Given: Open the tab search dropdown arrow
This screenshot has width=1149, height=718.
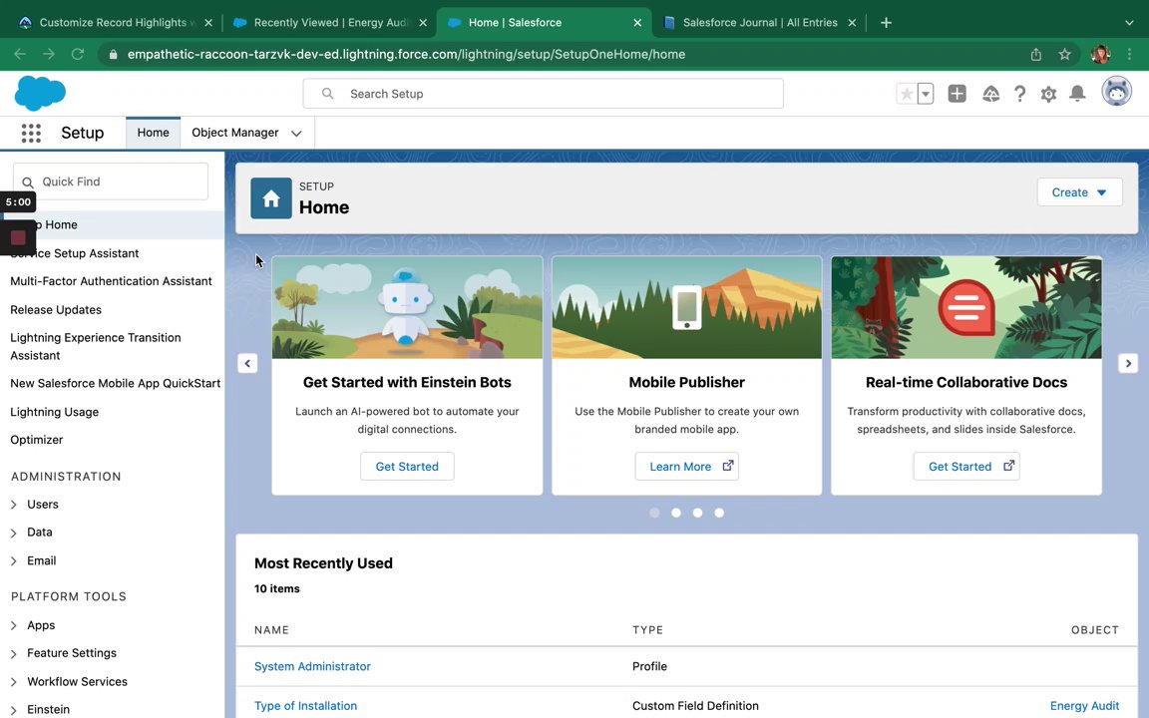Looking at the screenshot, I should 1129,23.
